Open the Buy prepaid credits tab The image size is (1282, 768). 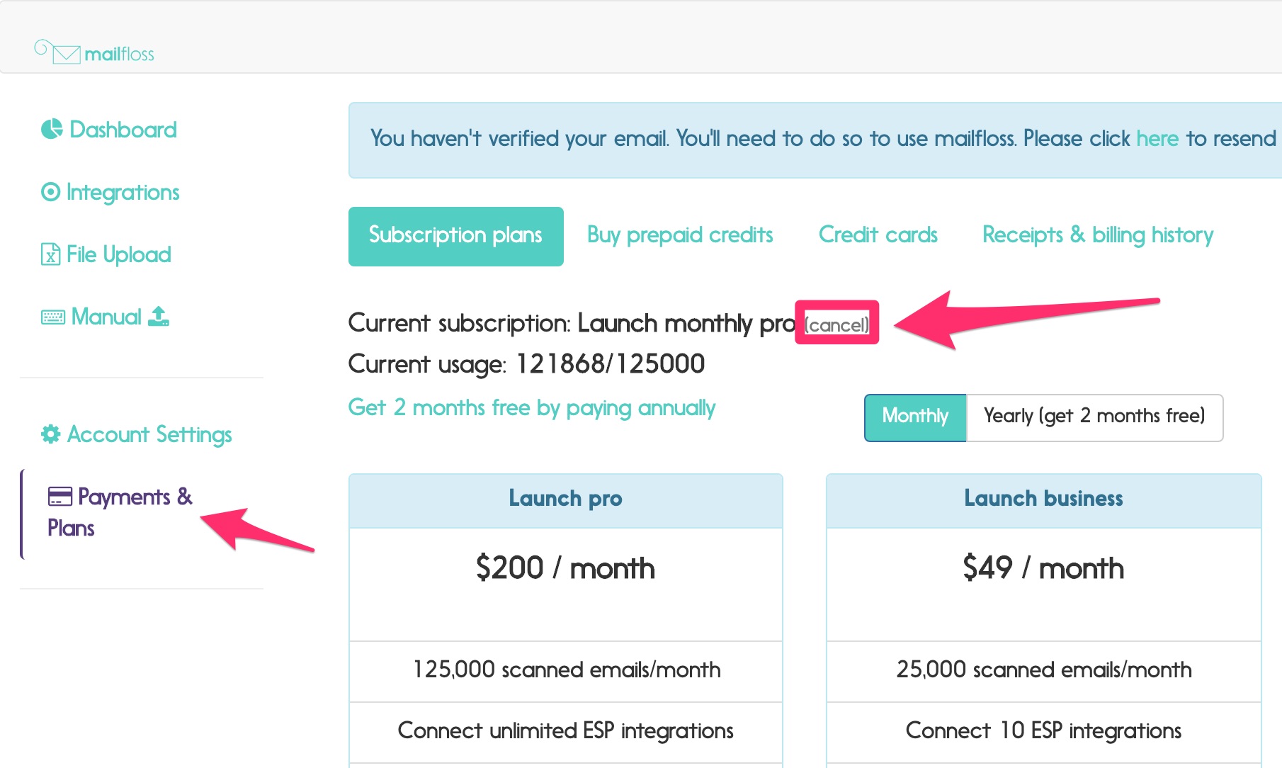(x=680, y=235)
